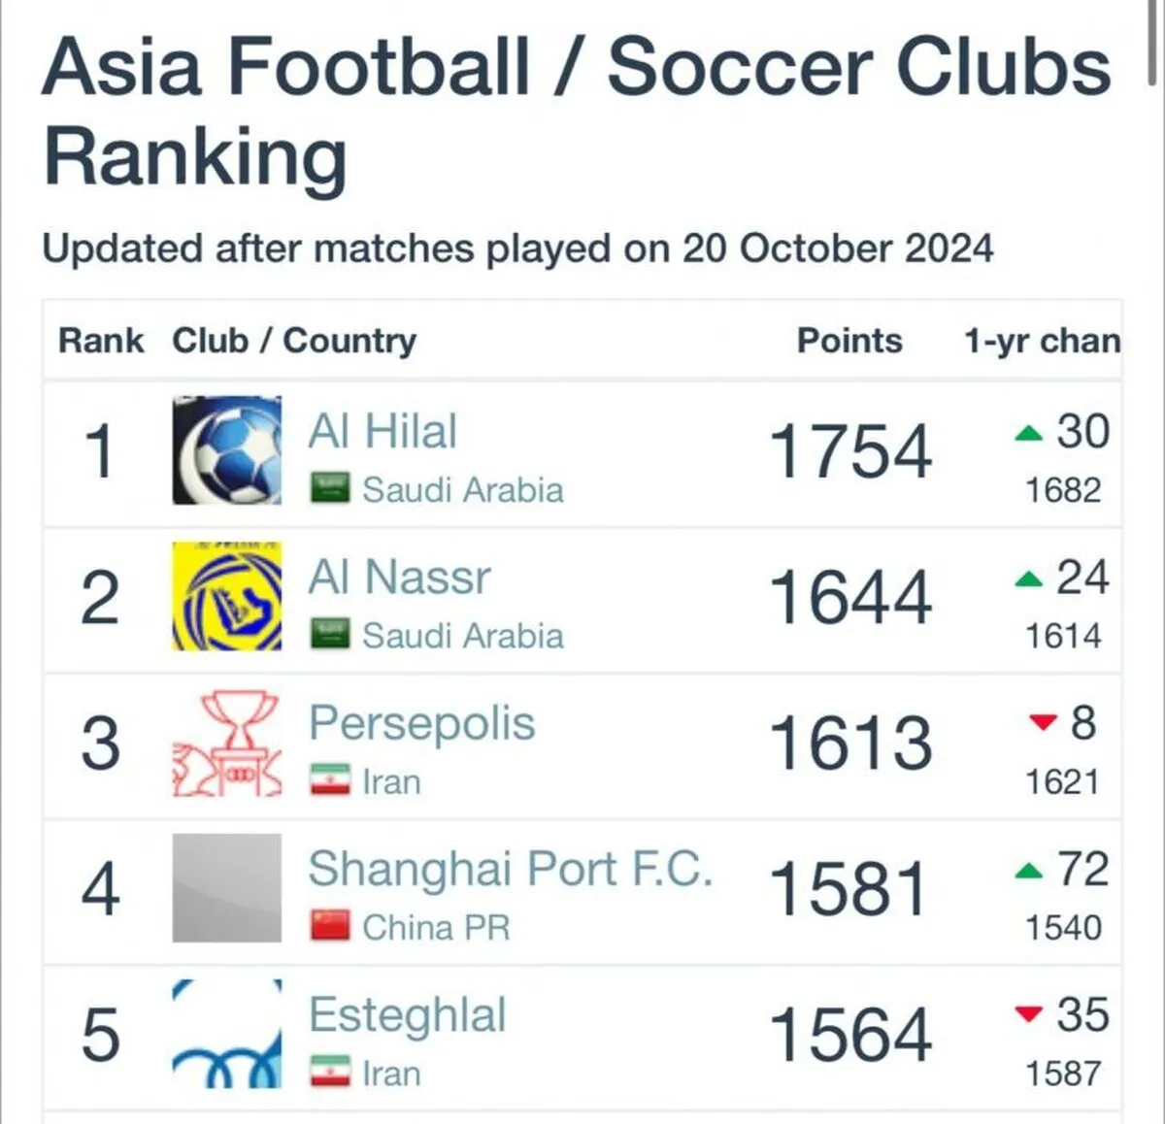
Task: Click the scrollbar at the page edge
Action: [x=1151, y=44]
